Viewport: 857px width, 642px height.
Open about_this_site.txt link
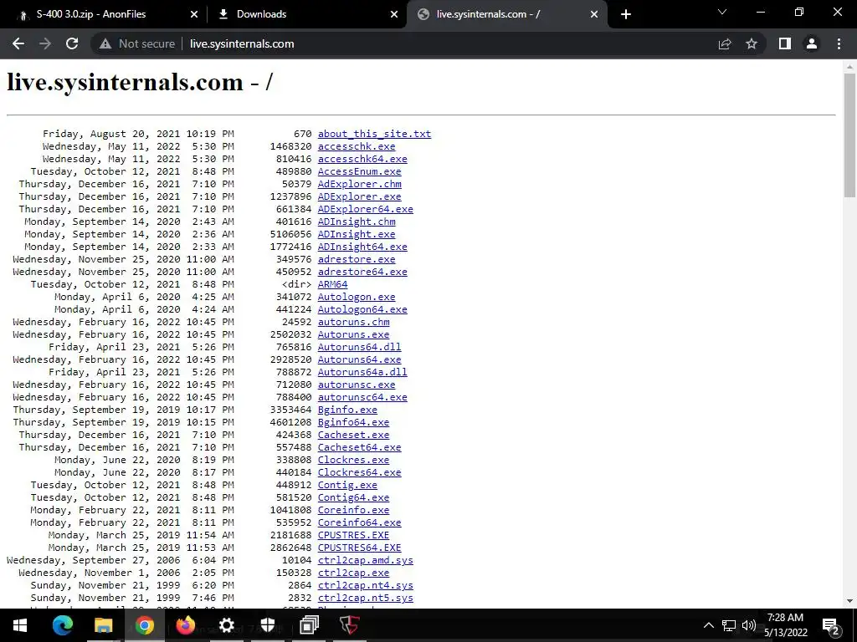point(374,134)
